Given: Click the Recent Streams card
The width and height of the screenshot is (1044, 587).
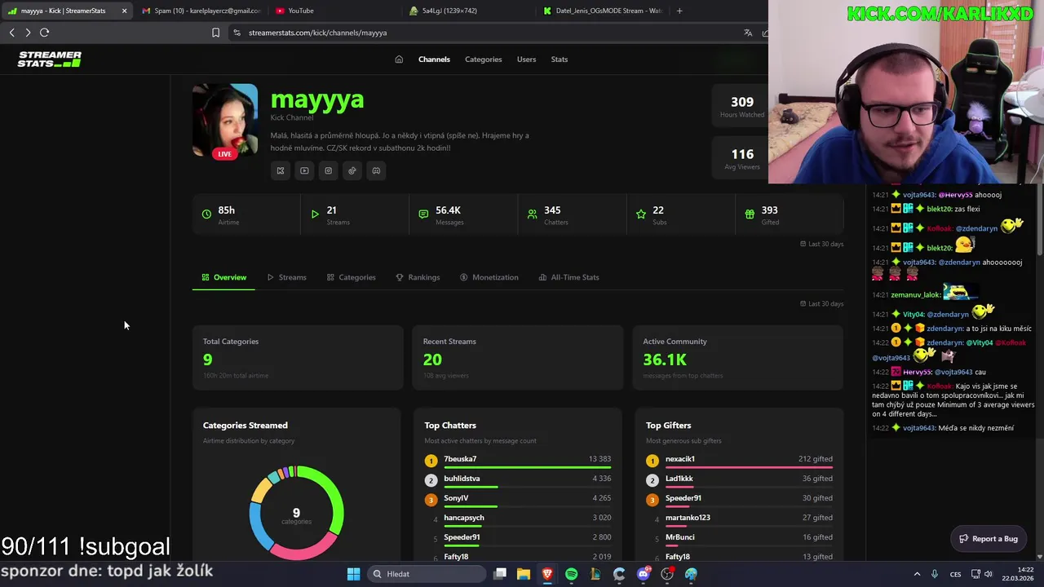Looking at the screenshot, I should (518, 358).
